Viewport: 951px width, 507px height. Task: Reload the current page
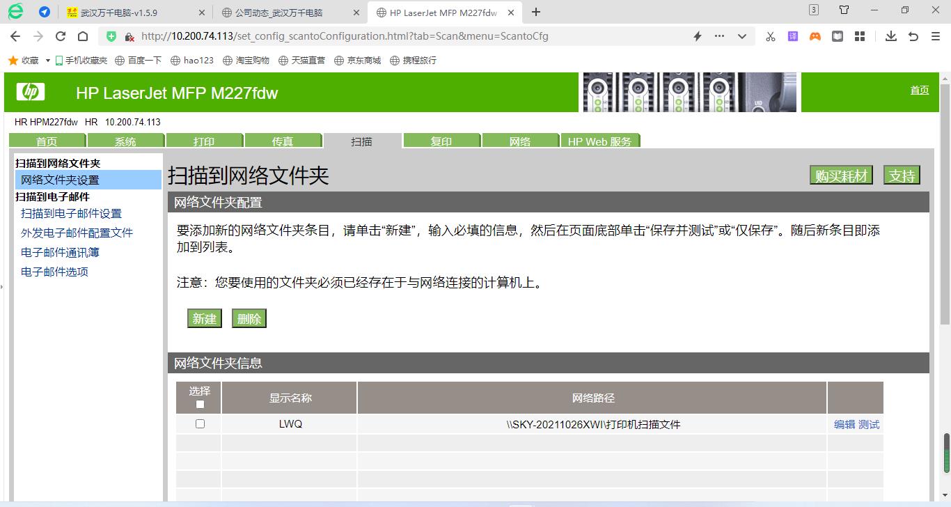(x=61, y=36)
